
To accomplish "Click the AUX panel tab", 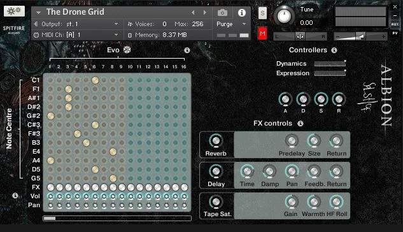I will tap(395, 24).
